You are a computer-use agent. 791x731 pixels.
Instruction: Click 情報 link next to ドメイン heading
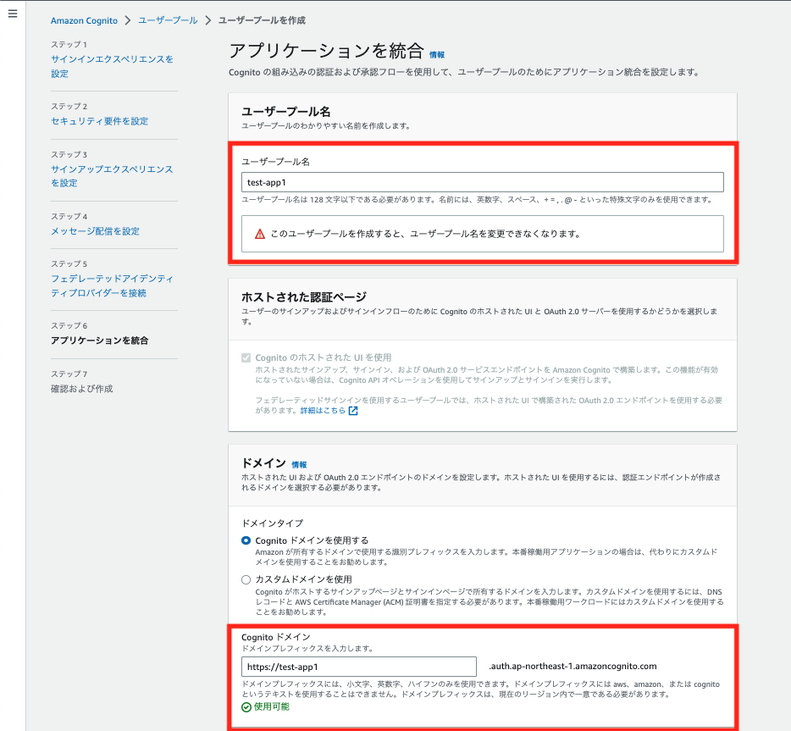click(299, 465)
